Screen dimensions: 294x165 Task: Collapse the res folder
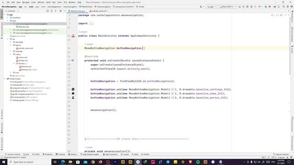(x=8, y=39)
